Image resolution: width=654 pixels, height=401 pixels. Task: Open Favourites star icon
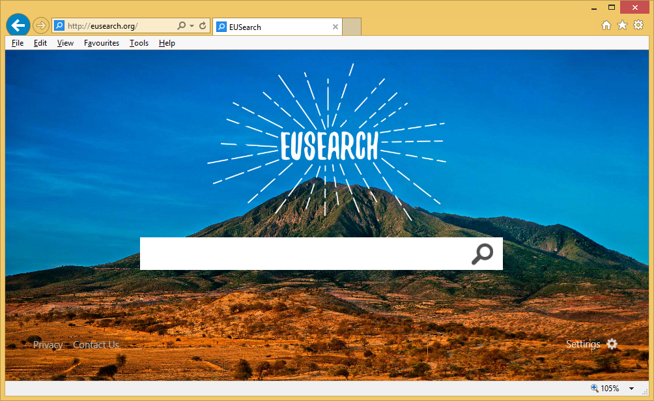622,25
